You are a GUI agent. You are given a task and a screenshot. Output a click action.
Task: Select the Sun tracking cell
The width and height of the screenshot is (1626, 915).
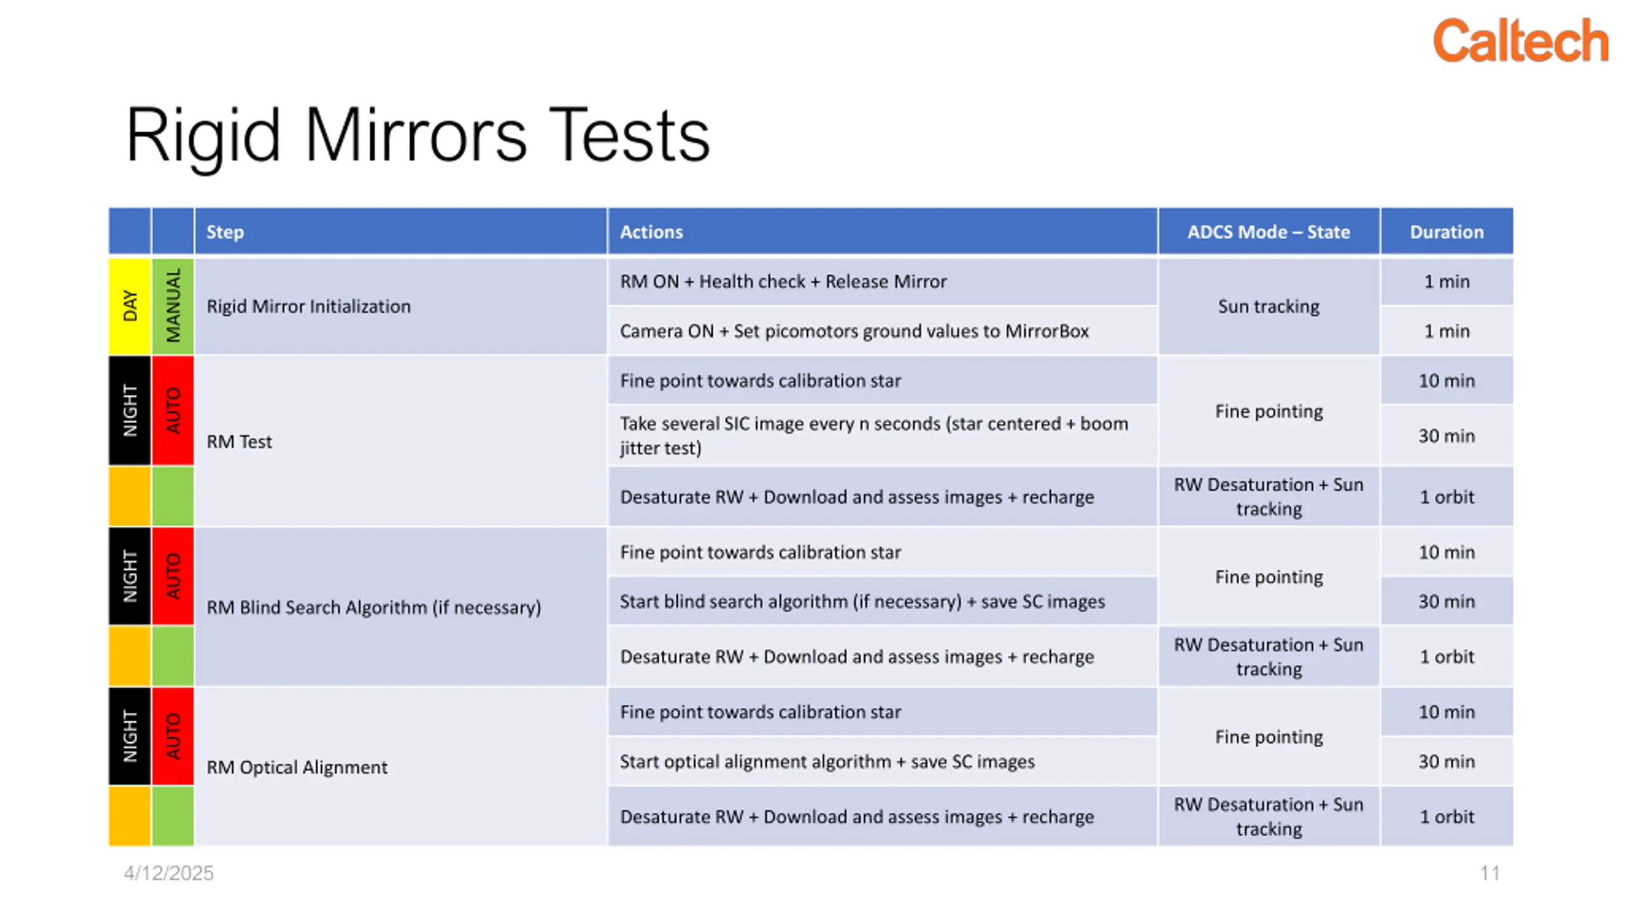pyautogui.click(x=1268, y=306)
